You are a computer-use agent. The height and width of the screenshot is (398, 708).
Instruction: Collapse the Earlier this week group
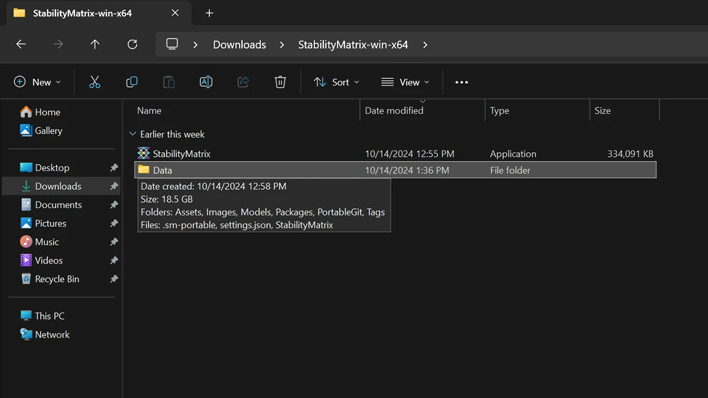coord(133,134)
